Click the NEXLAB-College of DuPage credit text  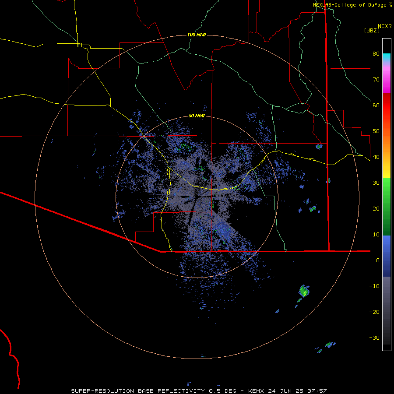point(350,5)
